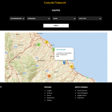
Task: Click the ESPLORA footer heading
Action: pos(48,87)
